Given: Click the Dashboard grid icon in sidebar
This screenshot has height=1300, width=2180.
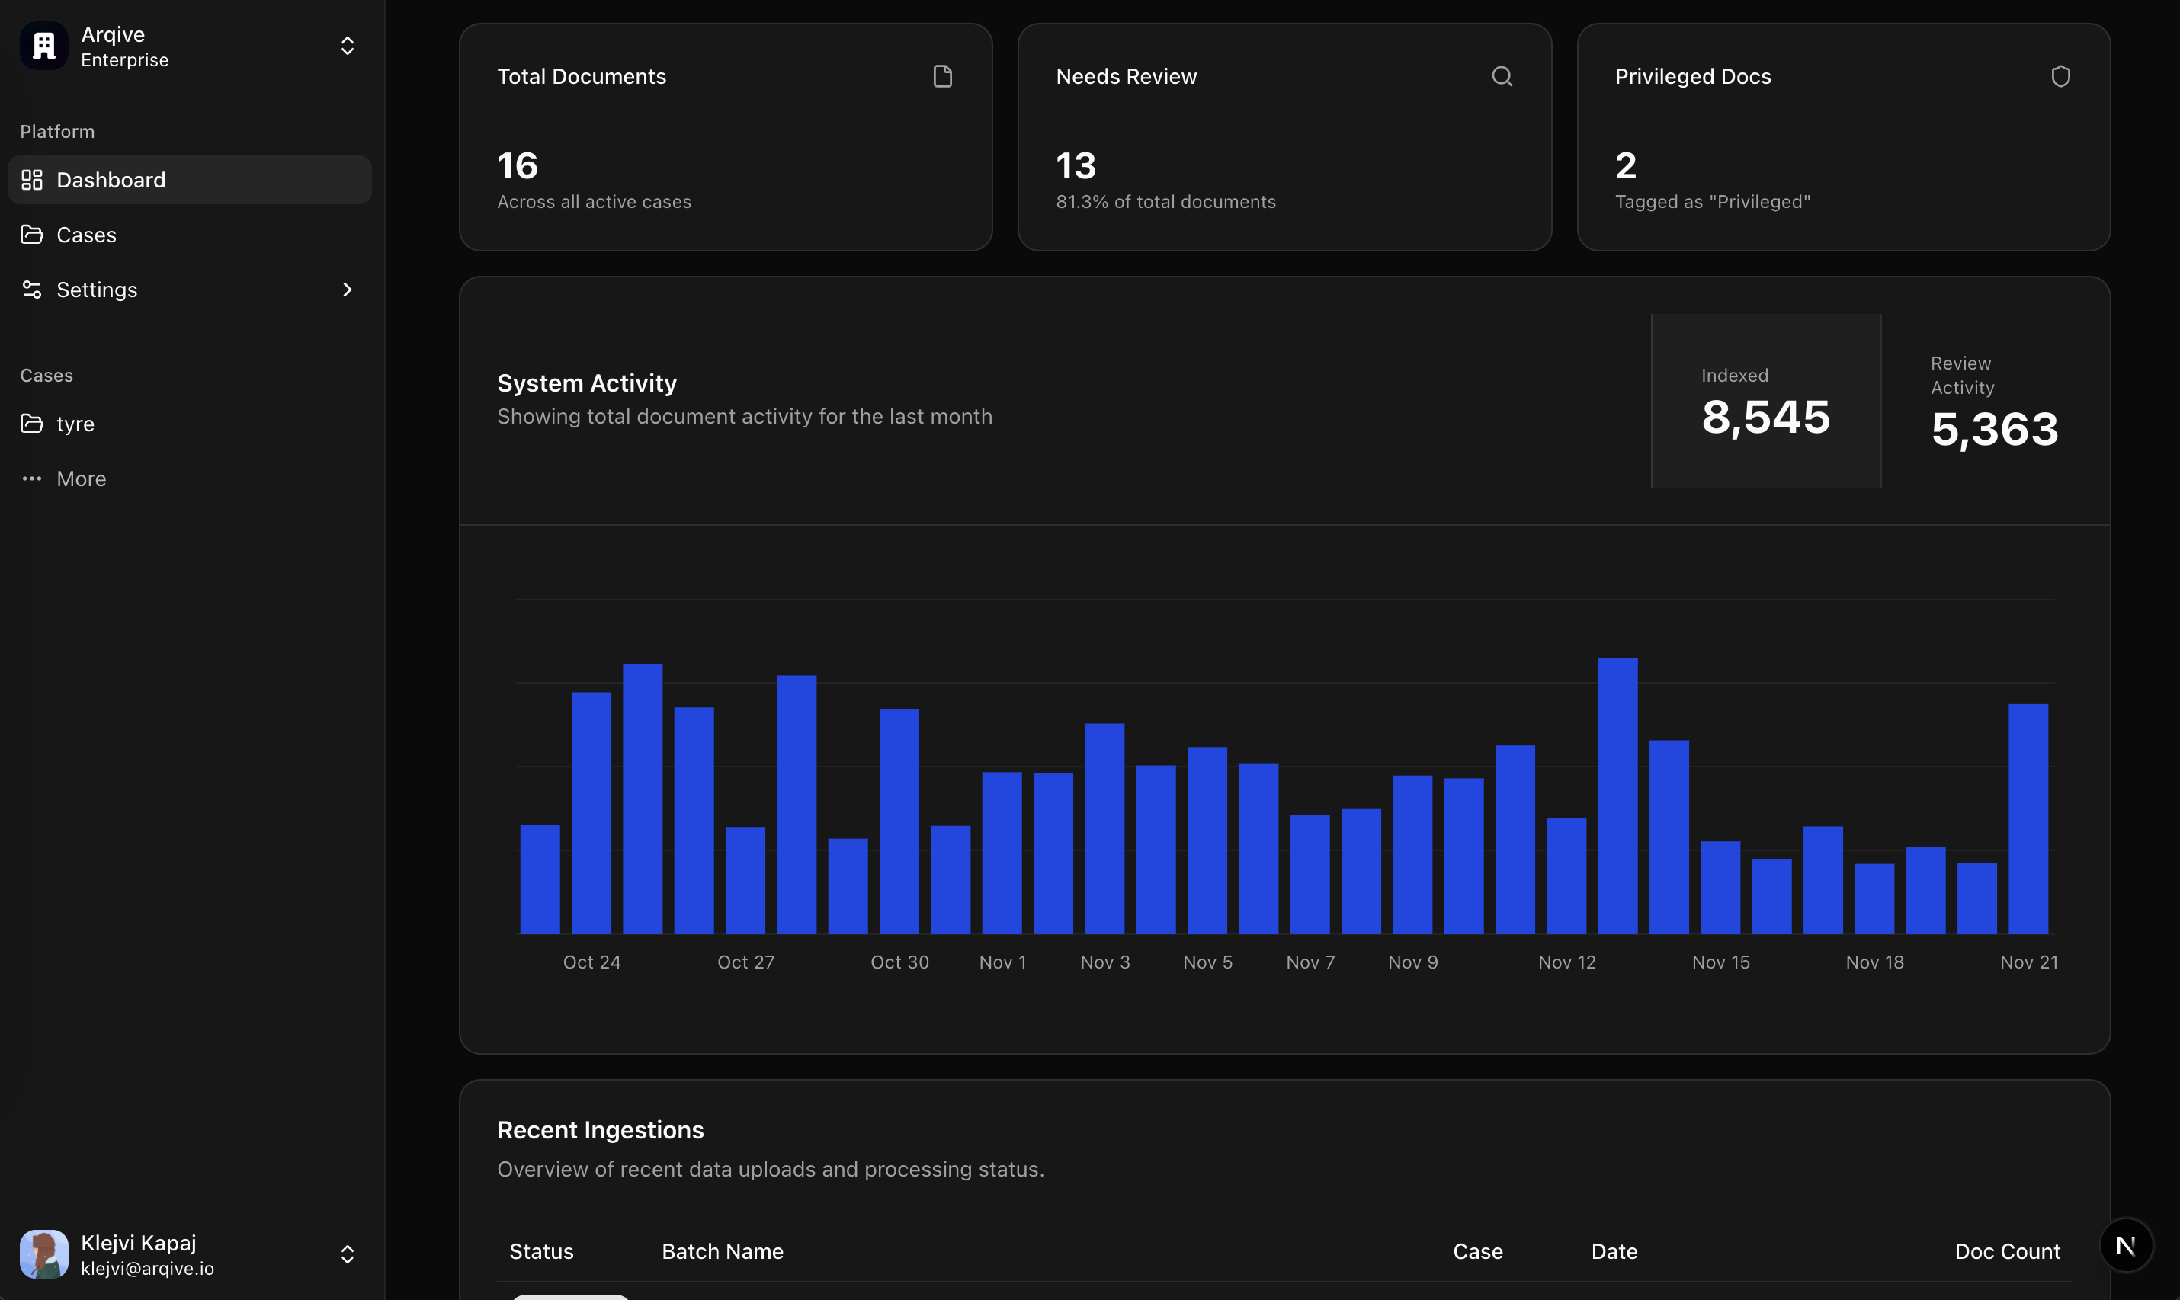Looking at the screenshot, I should pos(33,180).
